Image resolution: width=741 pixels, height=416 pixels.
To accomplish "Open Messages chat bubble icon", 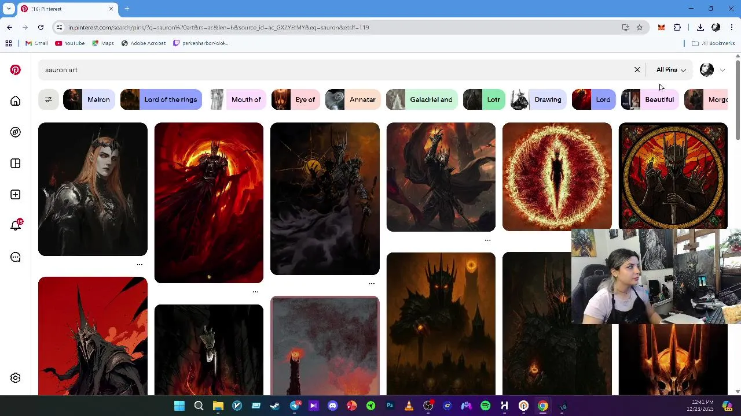I will tap(16, 257).
